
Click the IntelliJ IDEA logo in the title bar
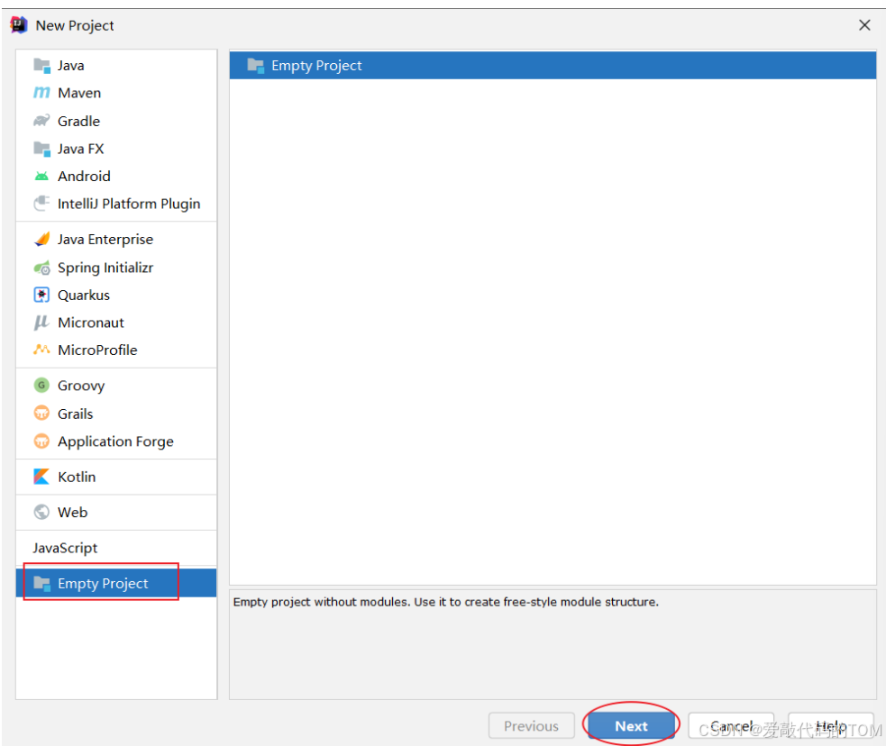point(19,25)
